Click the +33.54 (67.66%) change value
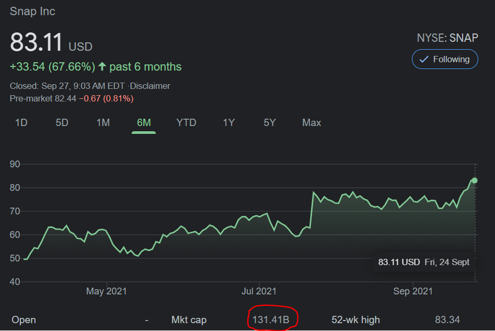 pyautogui.click(x=52, y=66)
